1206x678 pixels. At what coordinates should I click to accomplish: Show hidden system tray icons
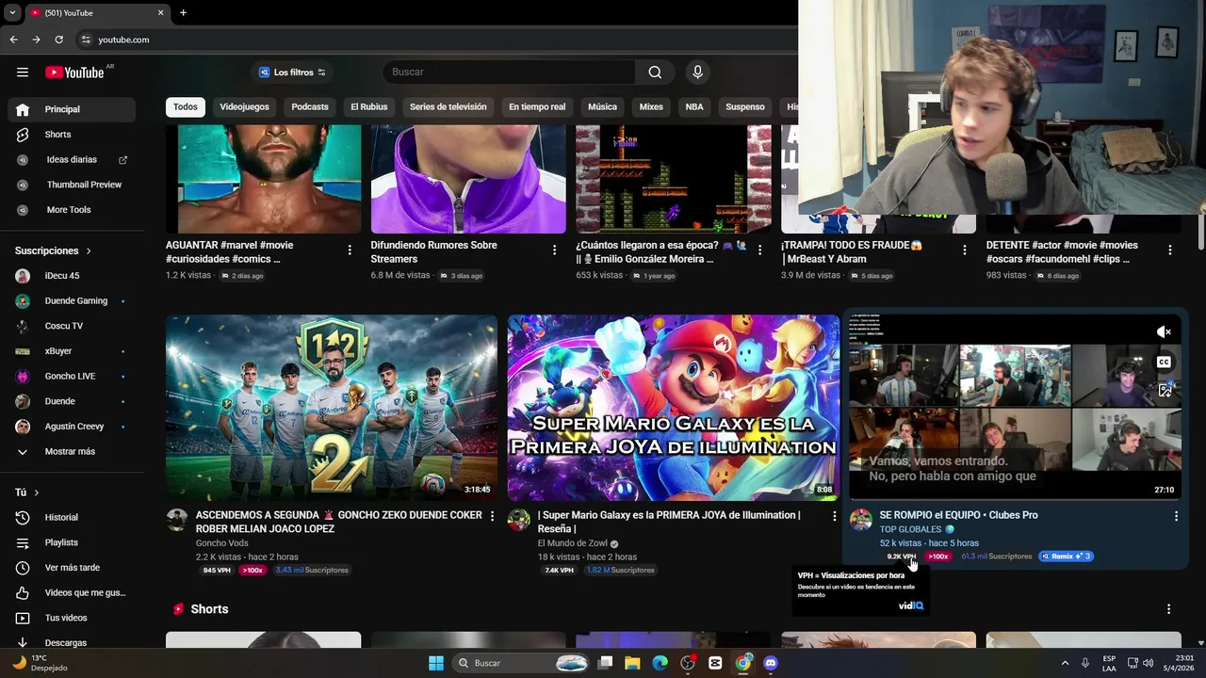pos(1065,663)
